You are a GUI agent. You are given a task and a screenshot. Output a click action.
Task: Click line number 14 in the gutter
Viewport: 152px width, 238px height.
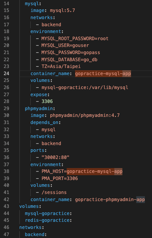[6, 4]
